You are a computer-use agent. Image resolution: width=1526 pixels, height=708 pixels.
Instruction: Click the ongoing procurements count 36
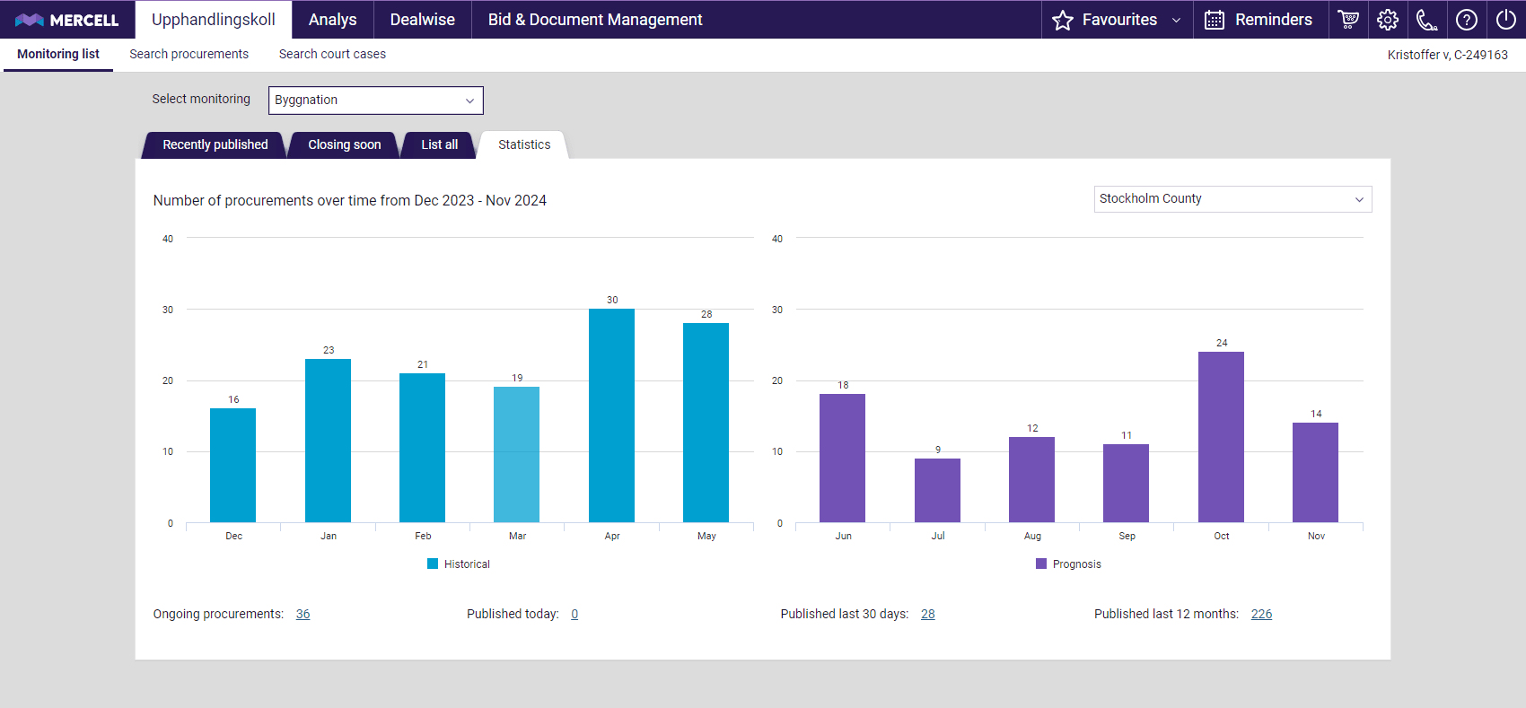tap(303, 615)
